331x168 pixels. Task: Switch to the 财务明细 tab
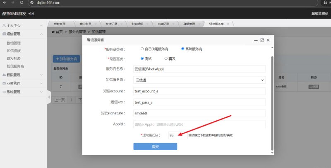[x=137, y=24]
